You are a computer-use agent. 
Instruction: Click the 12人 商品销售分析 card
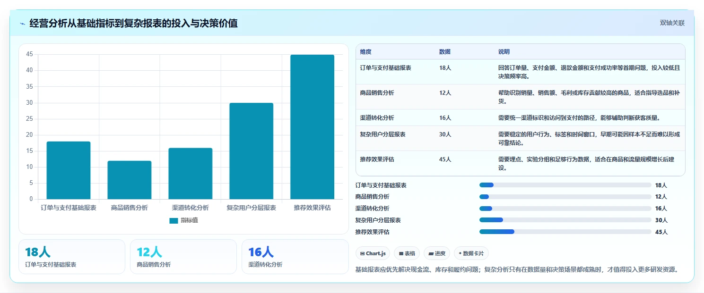tap(183, 257)
